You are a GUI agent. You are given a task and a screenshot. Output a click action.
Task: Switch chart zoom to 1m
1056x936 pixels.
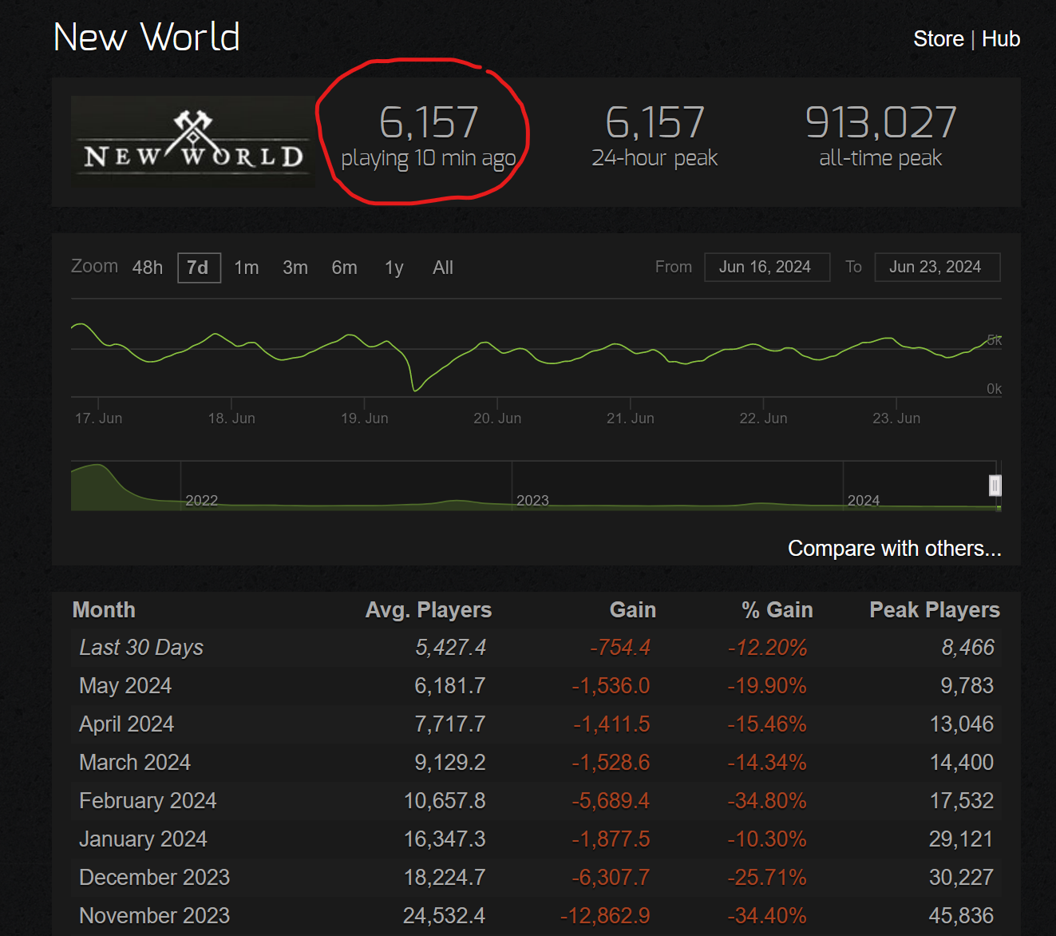pyautogui.click(x=246, y=268)
